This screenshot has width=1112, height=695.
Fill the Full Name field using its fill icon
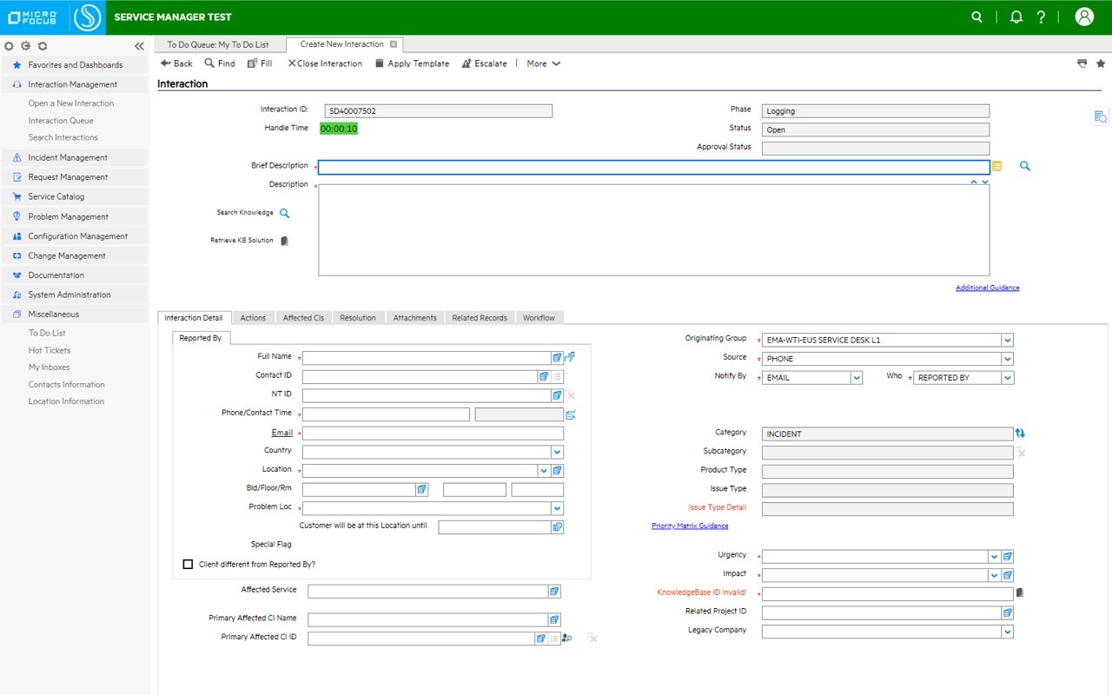tap(557, 357)
